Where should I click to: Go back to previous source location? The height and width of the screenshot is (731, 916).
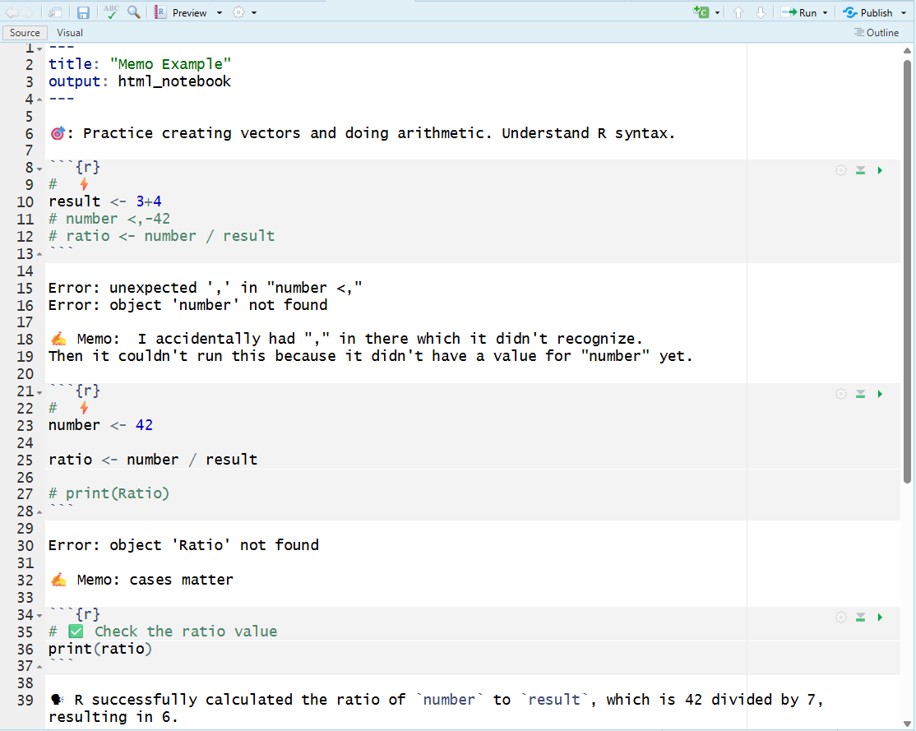pos(11,12)
